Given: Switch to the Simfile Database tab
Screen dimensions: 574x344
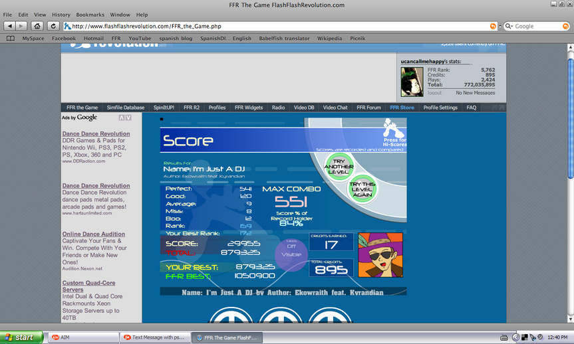Looking at the screenshot, I should [126, 108].
